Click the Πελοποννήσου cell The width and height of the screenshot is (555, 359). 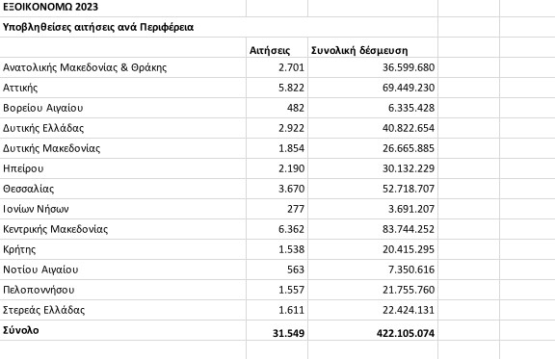(122, 290)
